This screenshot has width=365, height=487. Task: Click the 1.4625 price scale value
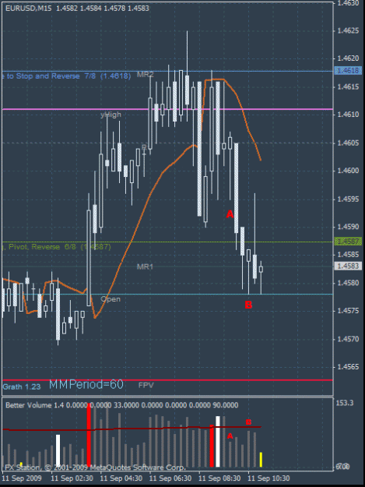348,30
